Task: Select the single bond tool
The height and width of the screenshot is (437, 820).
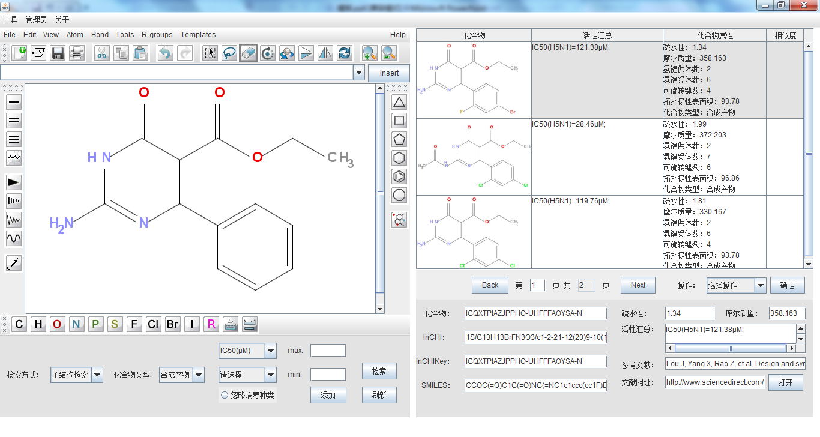Action: coord(14,102)
